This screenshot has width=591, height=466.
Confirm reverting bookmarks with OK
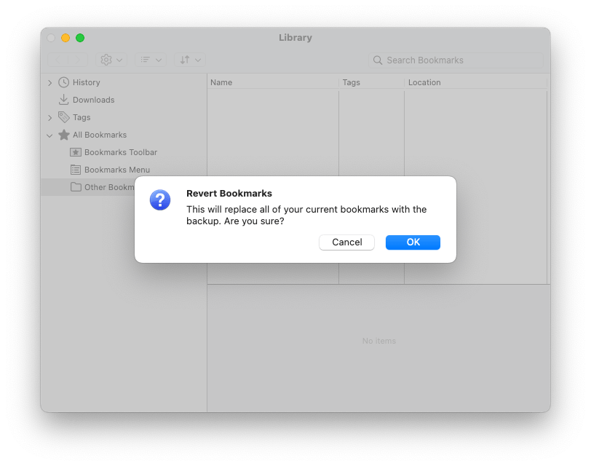coord(413,242)
